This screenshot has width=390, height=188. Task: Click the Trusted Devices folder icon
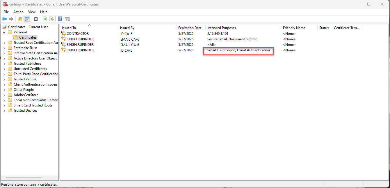coord(10,111)
